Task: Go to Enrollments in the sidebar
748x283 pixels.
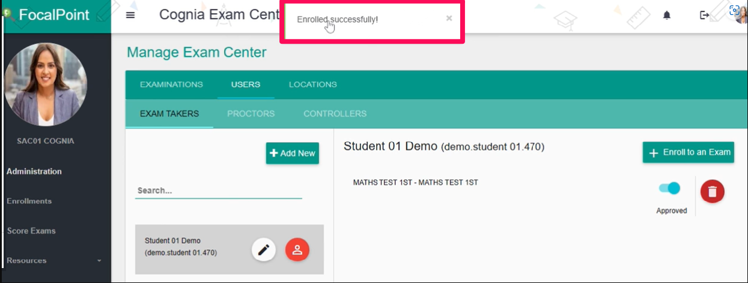Action: pos(29,201)
